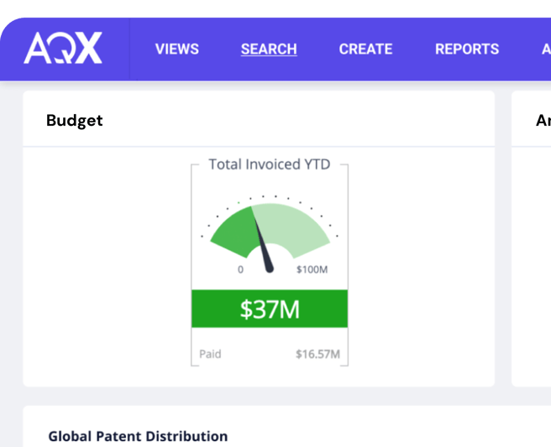Open the VIEWS menu
The width and height of the screenshot is (551, 447).
coord(177,49)
